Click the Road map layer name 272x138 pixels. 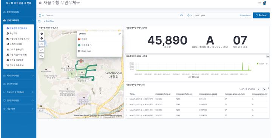86,51
